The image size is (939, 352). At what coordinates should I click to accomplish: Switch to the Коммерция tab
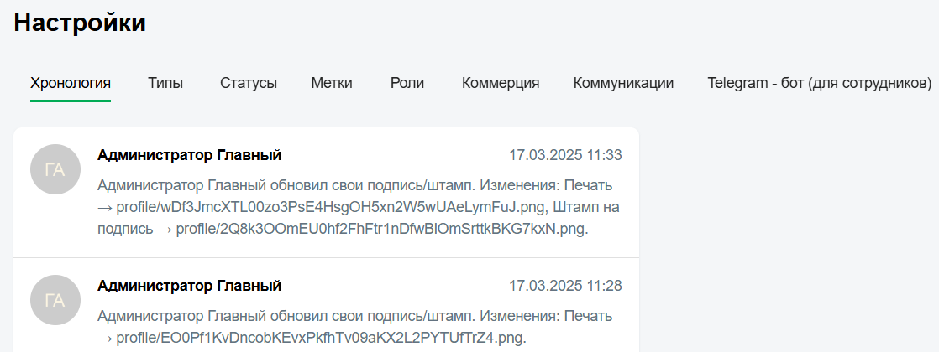coord(501,83)
